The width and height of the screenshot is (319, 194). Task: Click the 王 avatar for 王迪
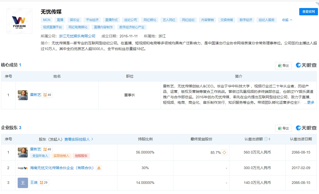click(23, 183)
